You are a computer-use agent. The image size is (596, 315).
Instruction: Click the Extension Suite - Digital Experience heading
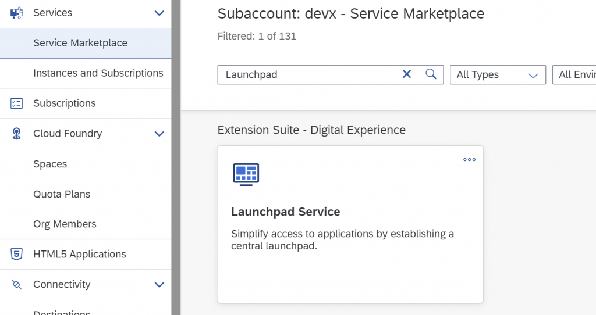pyautogui.click(x=311, y=130)
